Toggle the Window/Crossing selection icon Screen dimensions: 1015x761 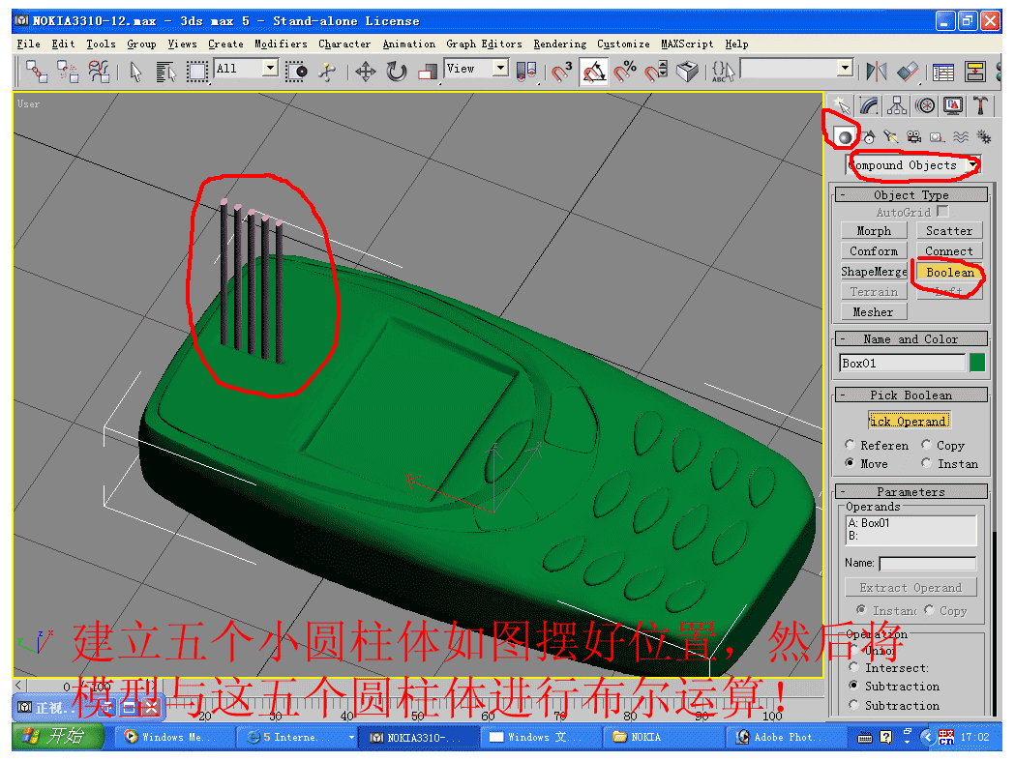pyautogui.click(x=296, y=71)
